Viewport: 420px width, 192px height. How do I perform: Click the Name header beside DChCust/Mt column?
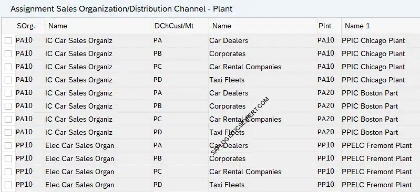(221, 26)
